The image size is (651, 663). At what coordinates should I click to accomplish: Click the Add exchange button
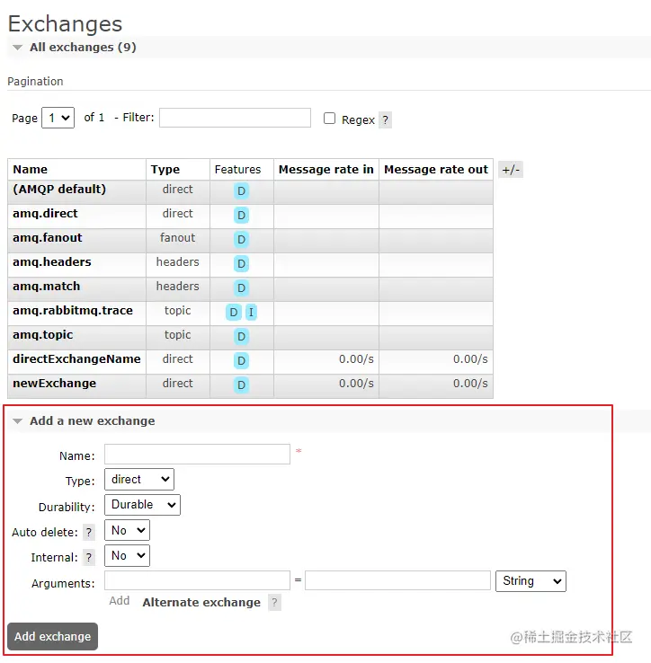tap(52, 636)
